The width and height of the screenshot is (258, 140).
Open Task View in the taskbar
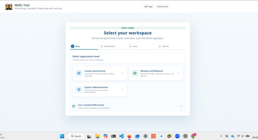coord(89,136)
